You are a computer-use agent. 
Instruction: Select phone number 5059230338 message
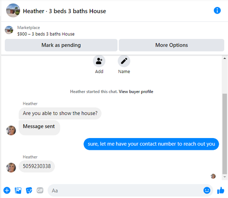(36, 166)
